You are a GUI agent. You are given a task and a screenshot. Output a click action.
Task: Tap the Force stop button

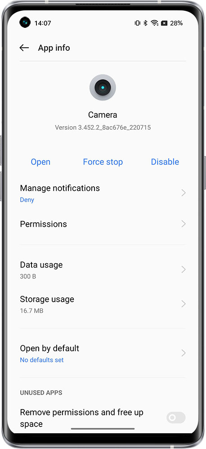coord(103,162)
